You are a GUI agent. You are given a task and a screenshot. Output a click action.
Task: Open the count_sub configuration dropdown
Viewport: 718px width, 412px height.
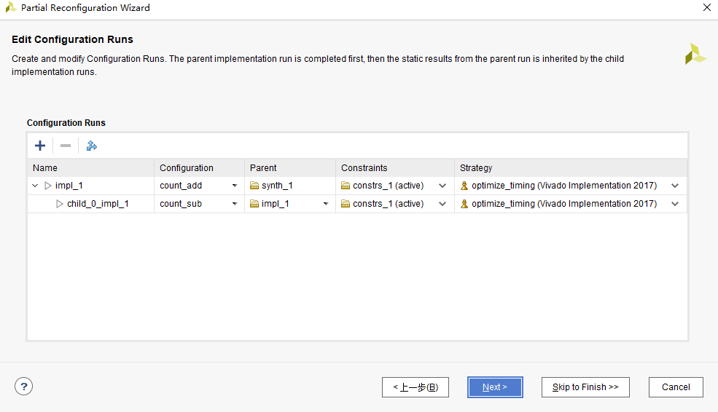tap(235, 204)
